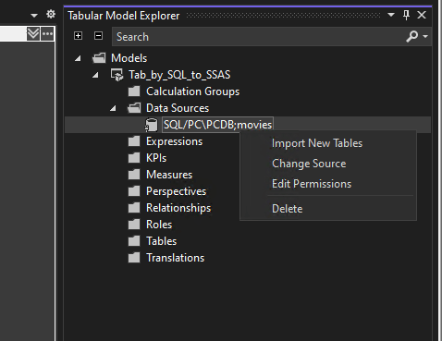Click the Calculation Groups folder icon
The image size is (442, 341).
pos(134,91)
